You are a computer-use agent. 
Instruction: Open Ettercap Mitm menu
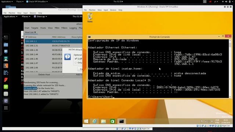[57, 28]
